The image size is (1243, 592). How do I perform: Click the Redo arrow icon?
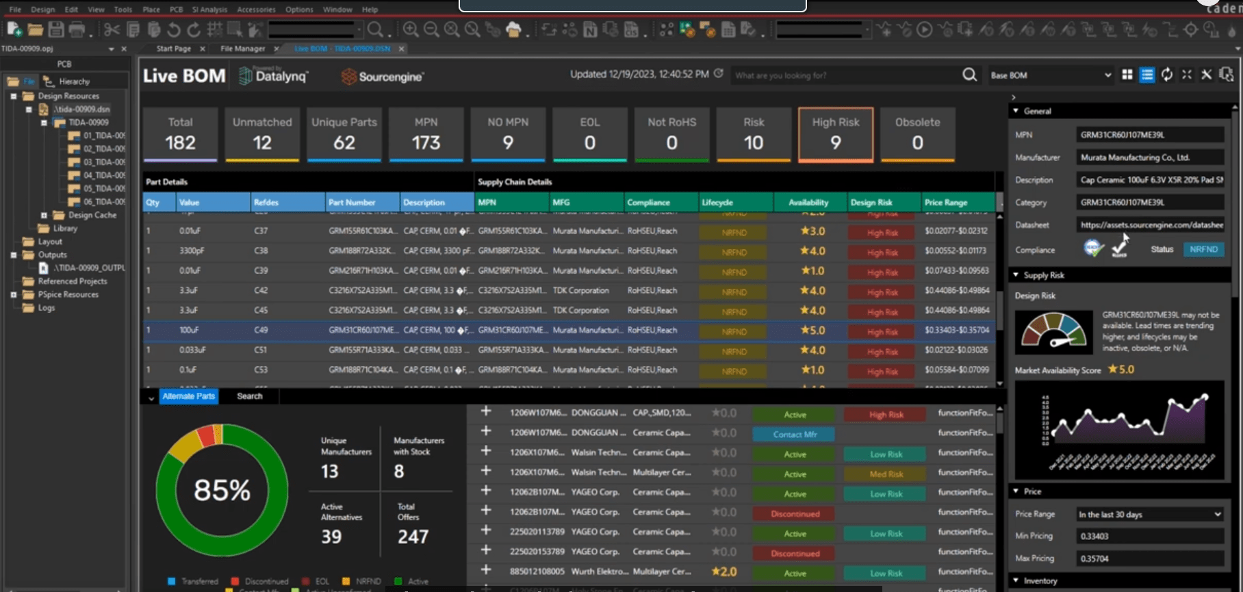pos(194,29)
